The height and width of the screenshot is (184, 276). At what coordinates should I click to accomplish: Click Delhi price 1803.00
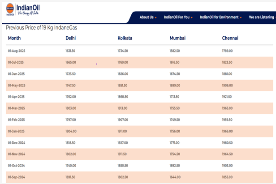(x=71, y=108)
